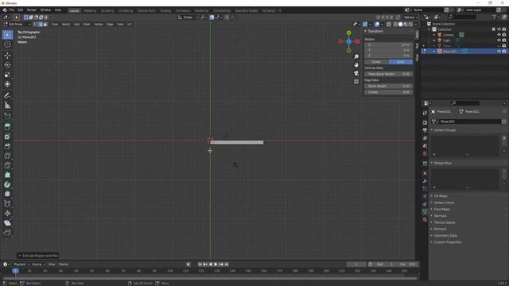Screen dimensions: 509x286
Task: Toggle the camera view icon
Action: pyautogui.click(x=356, y=73)
